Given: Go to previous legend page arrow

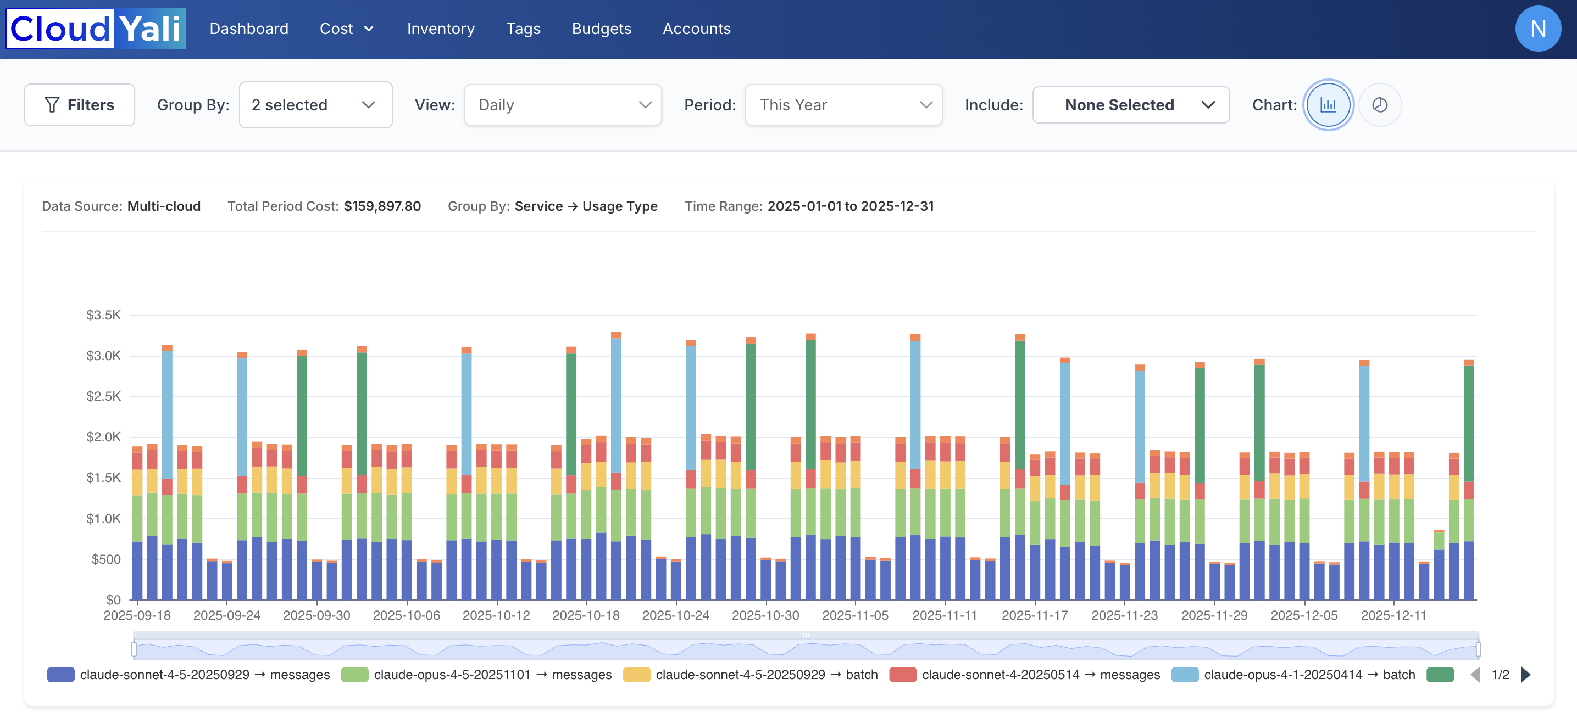Looking at the screenshot, I should (x=1475, y=674).
